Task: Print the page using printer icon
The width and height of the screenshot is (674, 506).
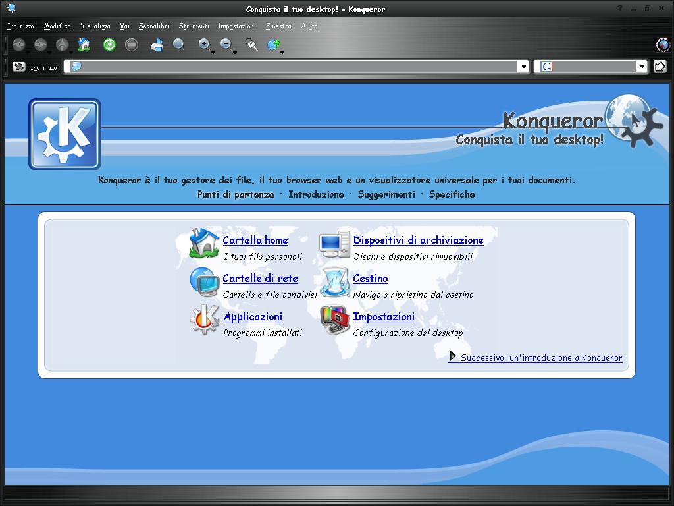Action: 157,44
